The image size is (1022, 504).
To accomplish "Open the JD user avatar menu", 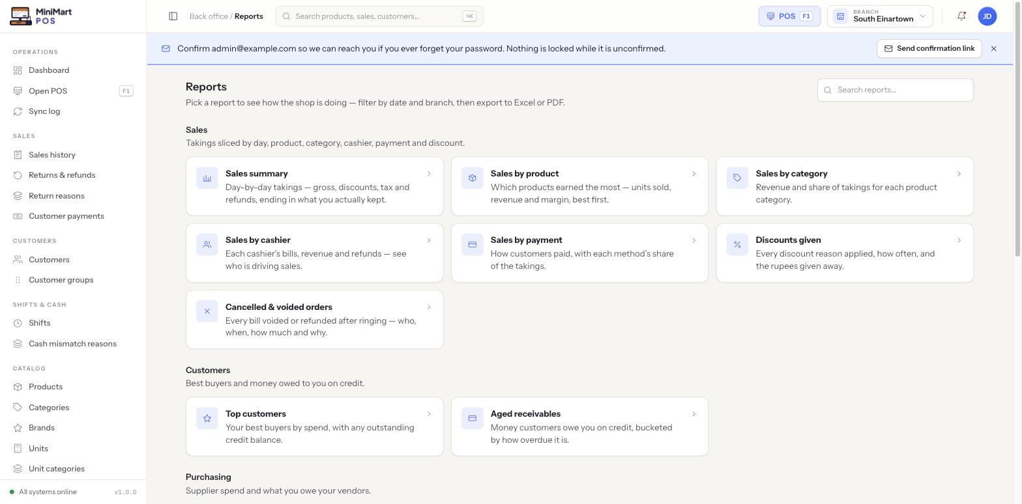I will (x=987, y=16).
